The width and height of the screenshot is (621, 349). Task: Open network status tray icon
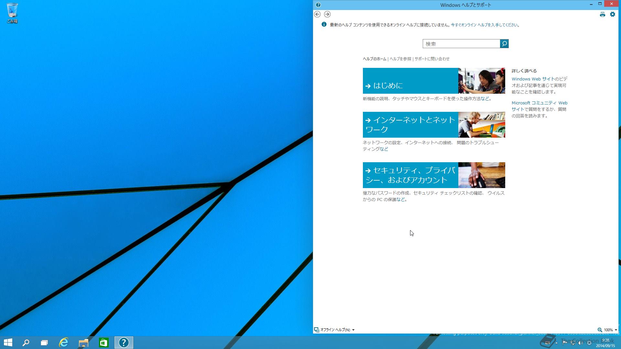tap(573, 343)
